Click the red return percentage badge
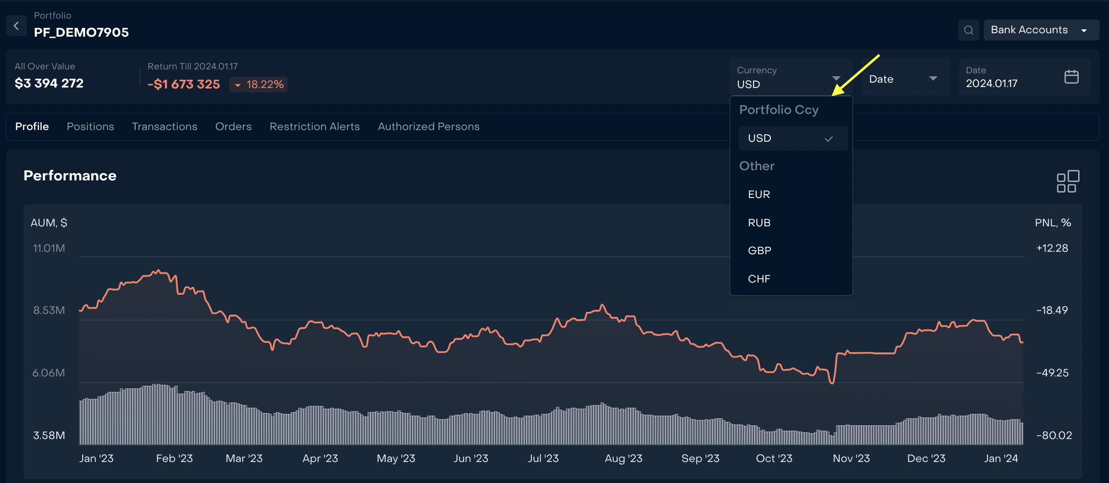Viewport: 1109px width, 483px height. coord(258,85)
